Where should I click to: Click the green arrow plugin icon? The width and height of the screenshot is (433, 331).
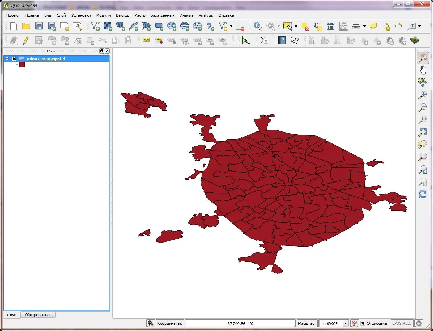tap(246, 40)
